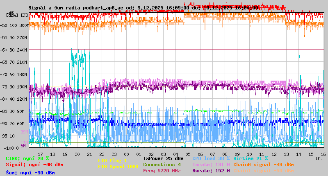Click hour '23' on the time axis
The width and height of the screenshot is (328, 176).
(114, 154)
